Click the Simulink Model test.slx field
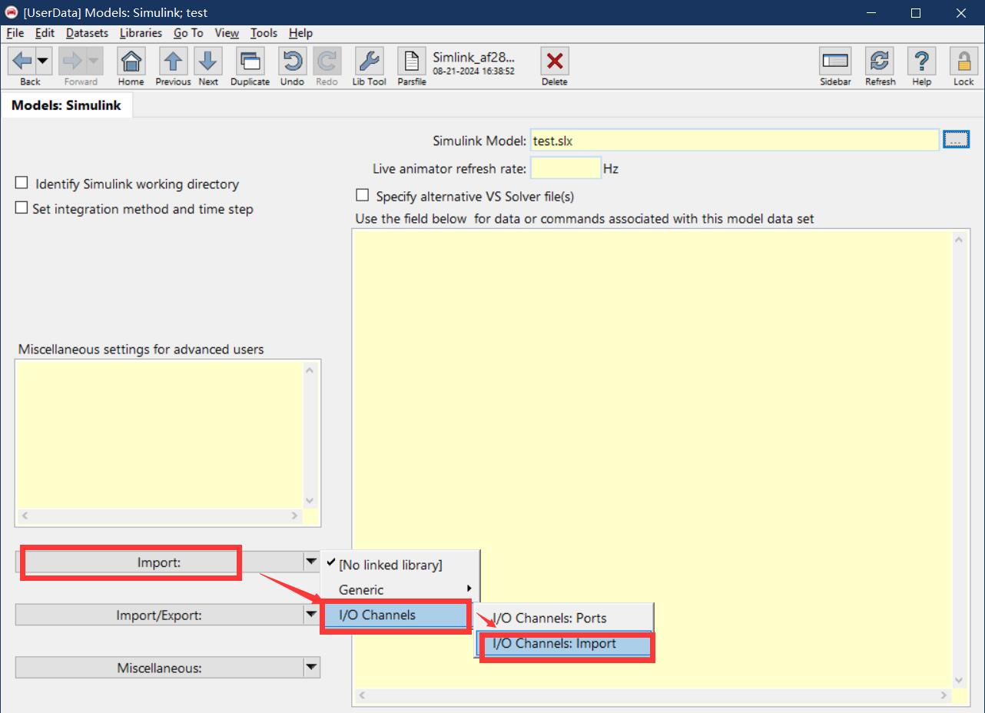Image resolution: width=985 pixels, height=713 pixels. [x=735, y=141]
